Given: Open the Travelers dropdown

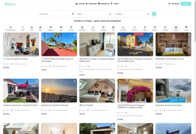Looking at the screenshot, I should point(132,14).
